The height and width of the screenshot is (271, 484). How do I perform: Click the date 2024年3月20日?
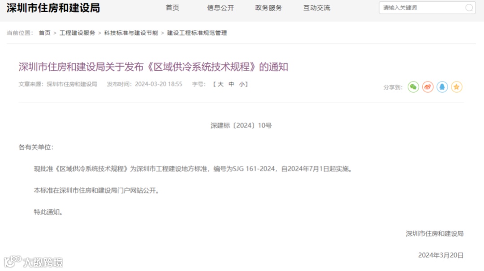441,255
